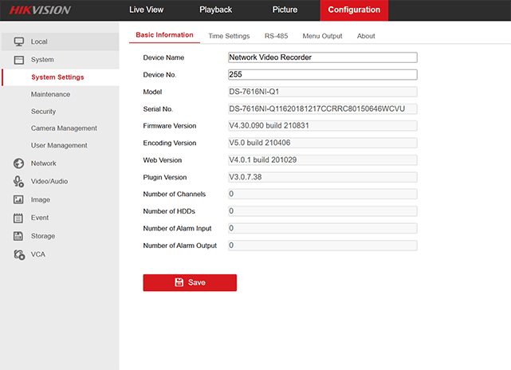Viewport: 511px width, 370px height.
Task: Open the Menu Output tab
Action: click(322, 36)
